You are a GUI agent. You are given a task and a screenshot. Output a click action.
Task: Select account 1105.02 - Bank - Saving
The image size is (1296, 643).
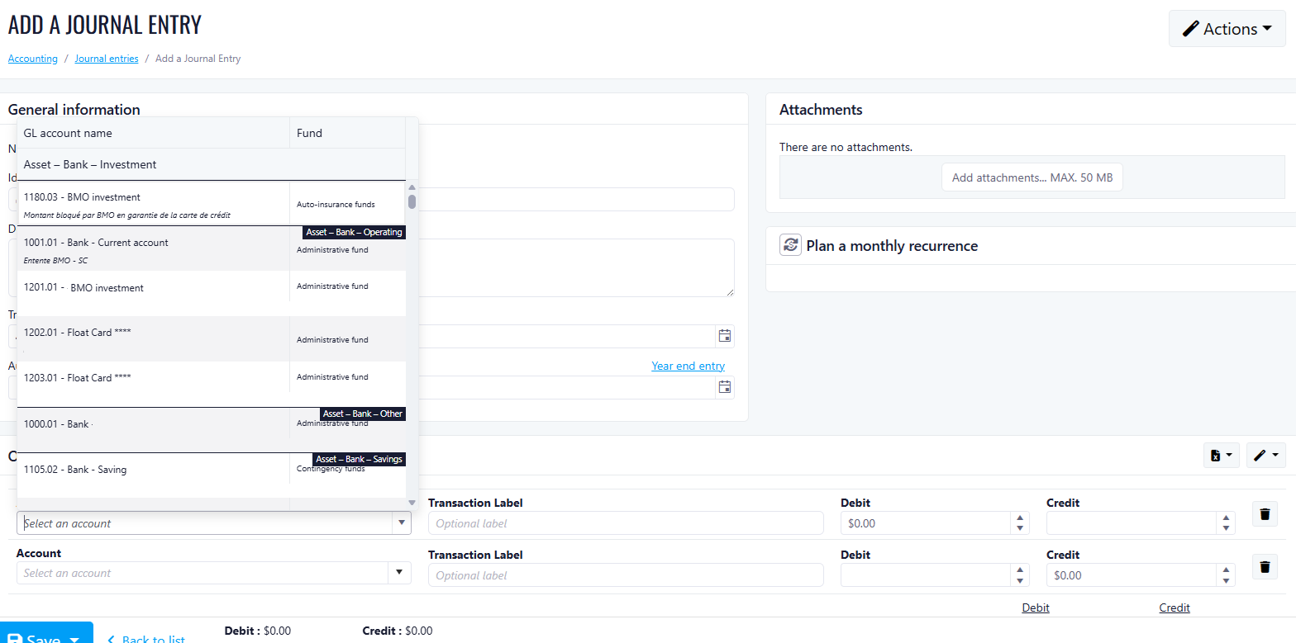click(x=211, y=475)
